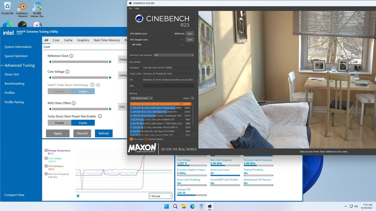Click the Reference Clock slider track
The height and width of the screenshot is (211, 376).
click(80, 62)
